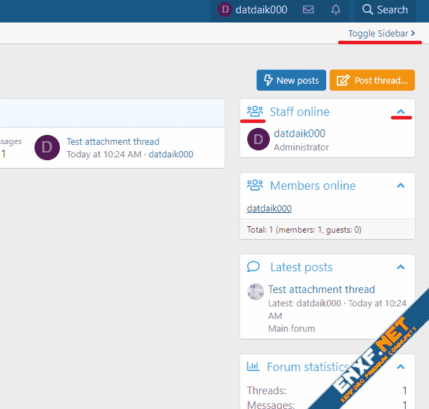Click the Members online people icon
The image size is (429, 409).
[254, 186]
